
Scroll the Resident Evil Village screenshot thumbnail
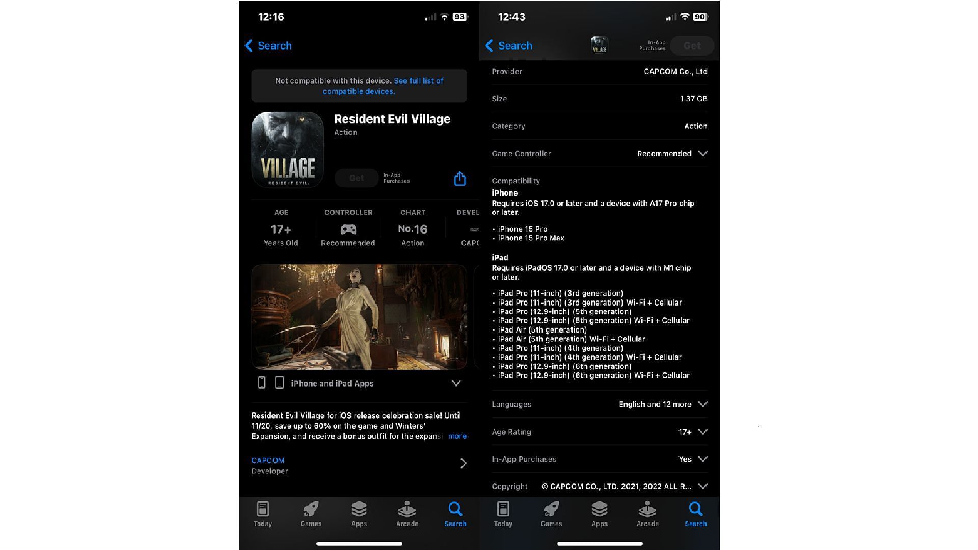360,316
